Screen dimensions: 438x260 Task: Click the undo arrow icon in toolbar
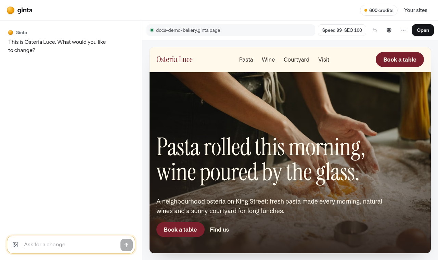pos(375,30)
